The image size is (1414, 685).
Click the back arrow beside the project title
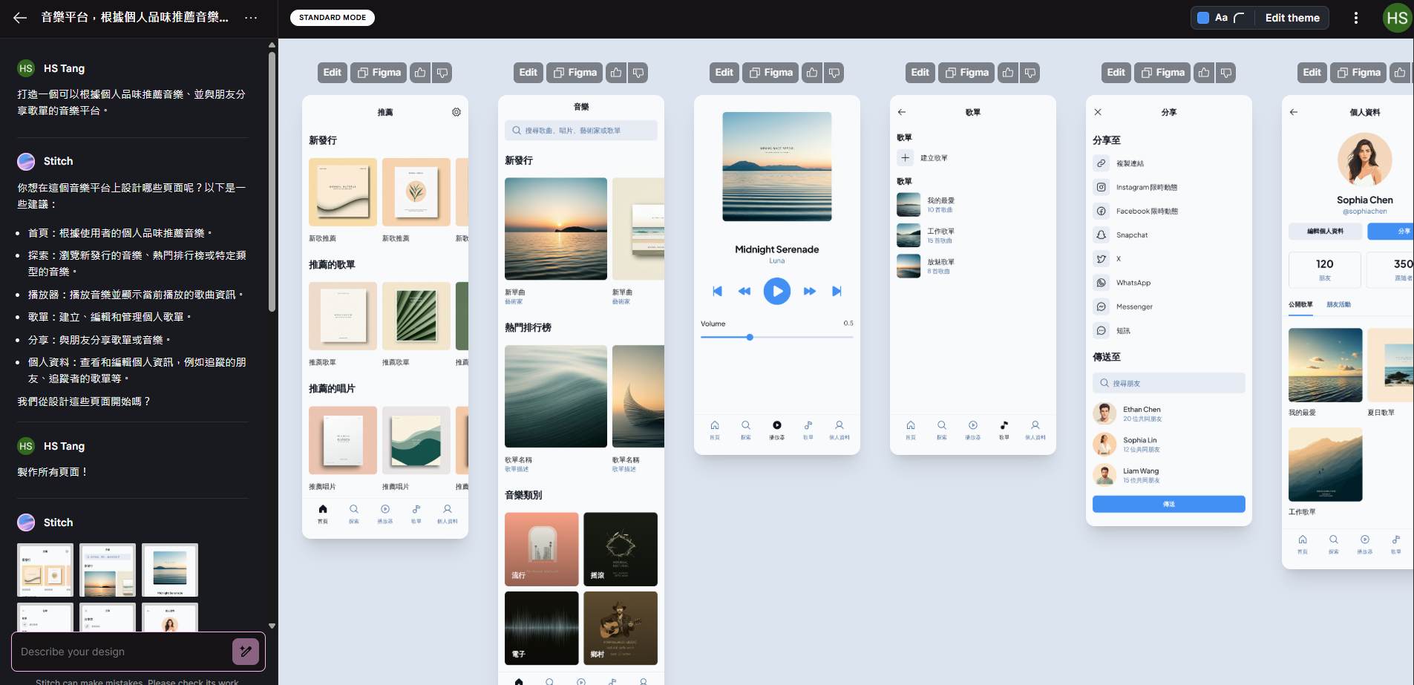tap(20, 18)
